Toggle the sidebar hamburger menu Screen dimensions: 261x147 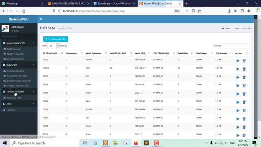[x=41, y=19]
